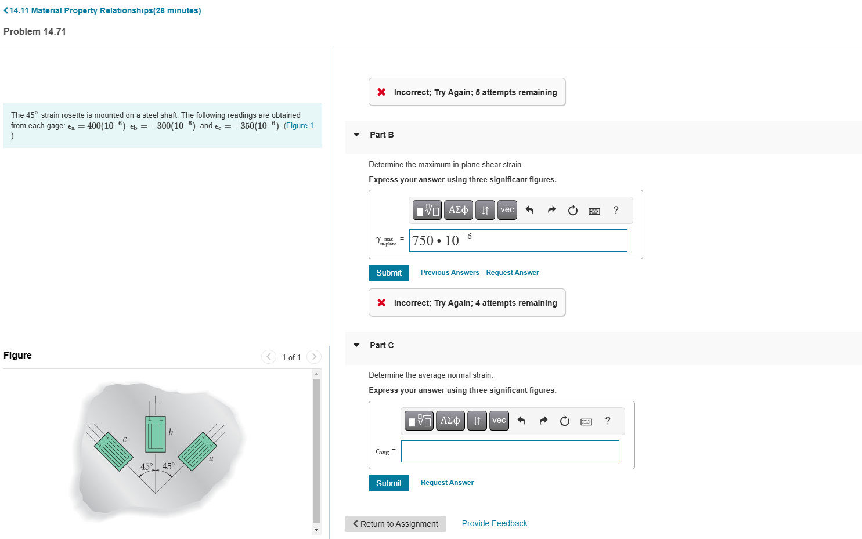
Task: Select the Problem 14.71 heading text
Action: 35,31
